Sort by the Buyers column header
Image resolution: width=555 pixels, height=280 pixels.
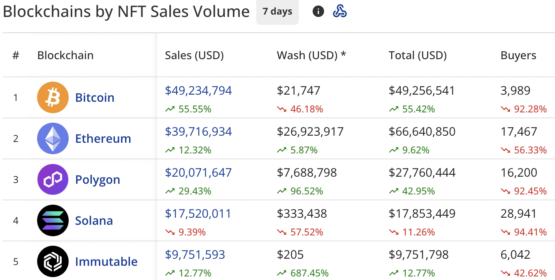click(x=518, y=56)
